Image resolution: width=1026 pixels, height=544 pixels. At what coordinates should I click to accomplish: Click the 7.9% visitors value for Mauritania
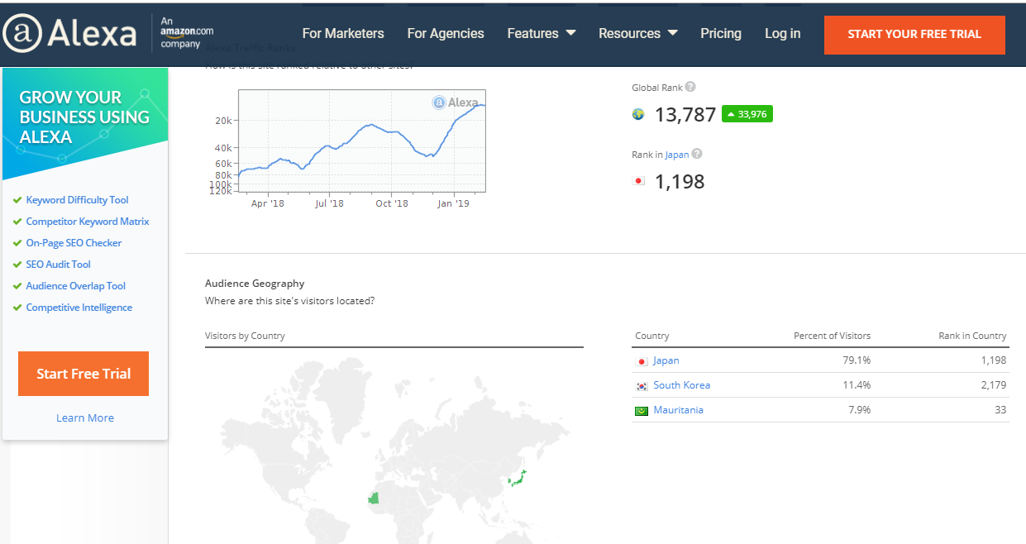859,410
